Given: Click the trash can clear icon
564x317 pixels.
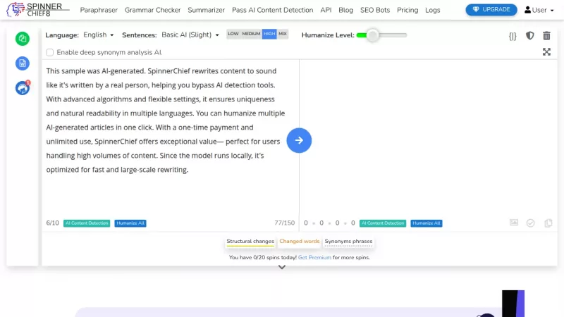Looking at the screenshot, I should click(x=547, y=36).
